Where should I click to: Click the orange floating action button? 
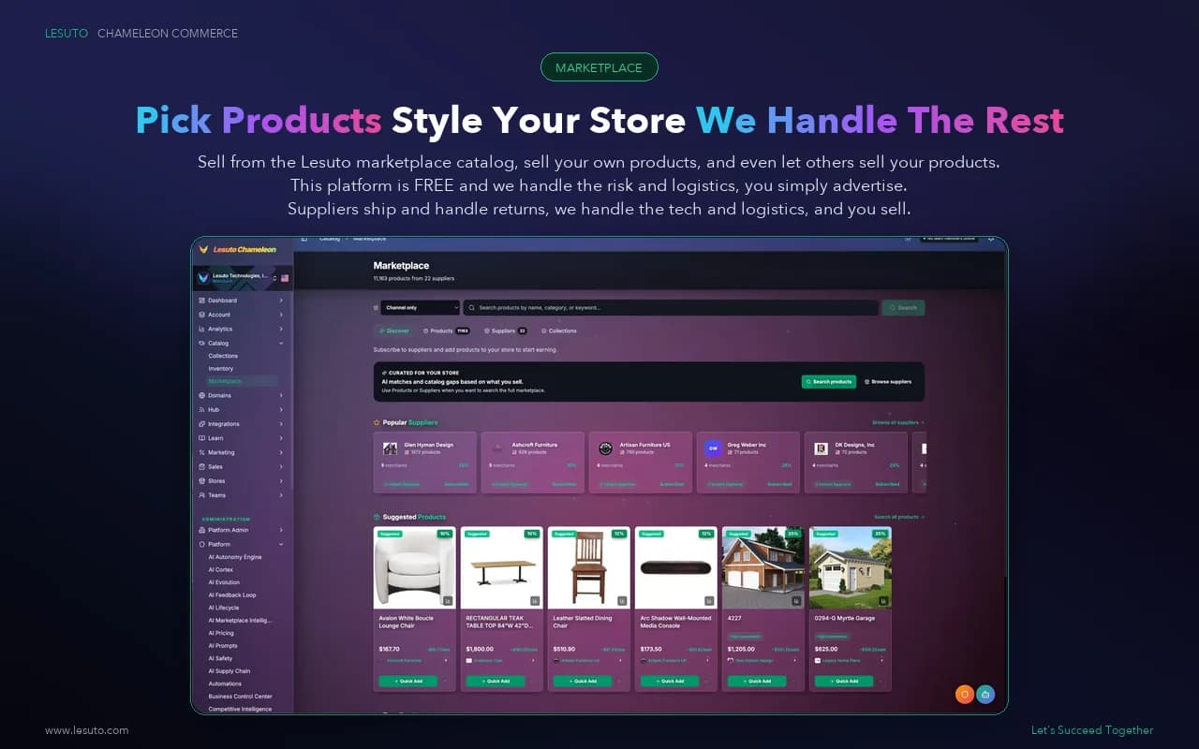(964, 694)
